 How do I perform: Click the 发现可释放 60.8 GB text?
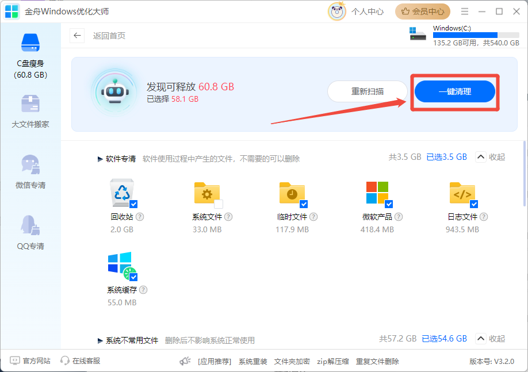point(190,87)
